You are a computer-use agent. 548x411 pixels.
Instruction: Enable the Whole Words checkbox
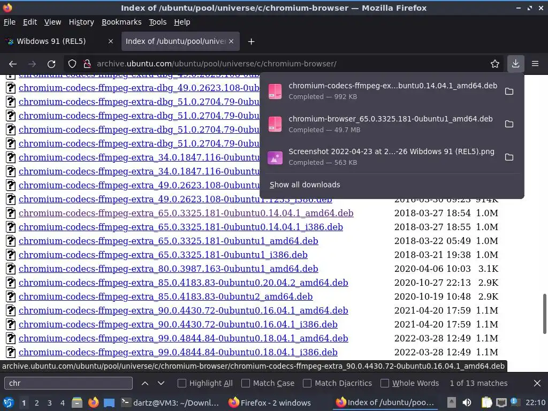[x=385, y=383]
